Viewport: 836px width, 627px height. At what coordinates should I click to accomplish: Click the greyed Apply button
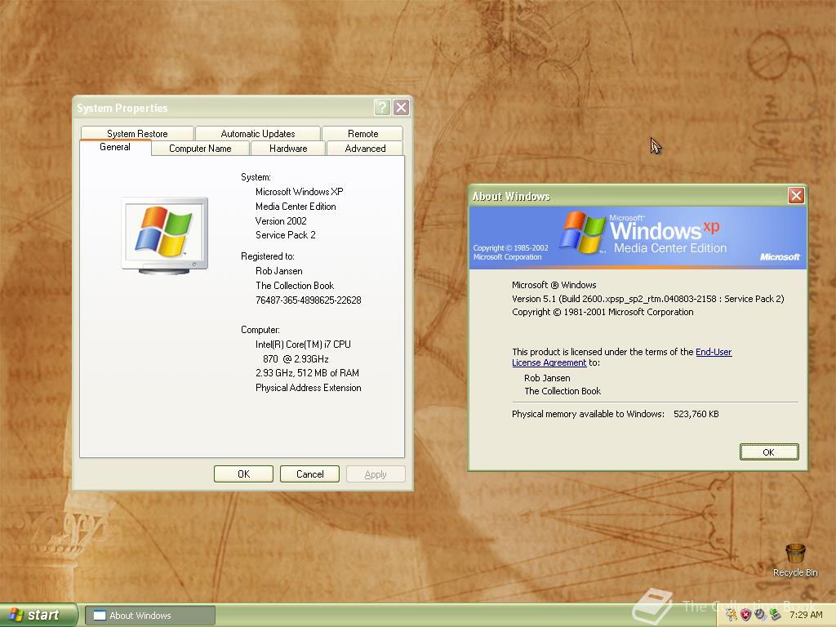pyautogui.click(x=376, y=474)
